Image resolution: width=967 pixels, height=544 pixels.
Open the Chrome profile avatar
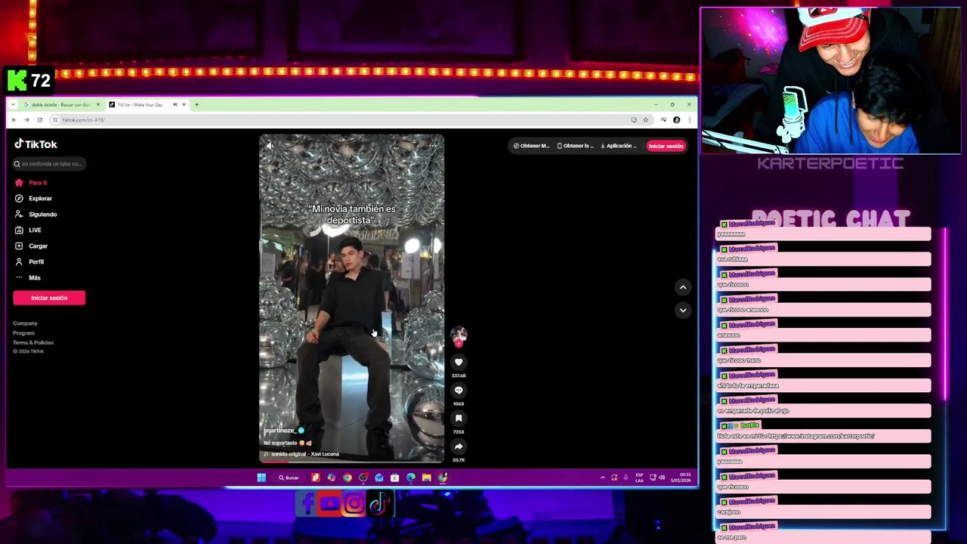[676, 119]
